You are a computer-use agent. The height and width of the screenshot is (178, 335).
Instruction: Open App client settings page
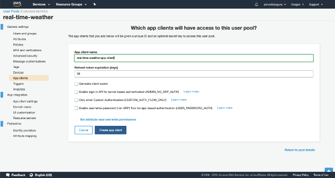pos(25,101)
